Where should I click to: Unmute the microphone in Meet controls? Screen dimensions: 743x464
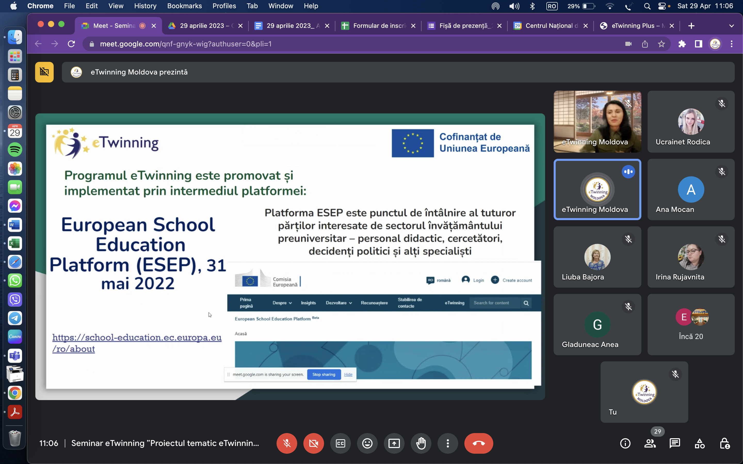tap(286, 443)
